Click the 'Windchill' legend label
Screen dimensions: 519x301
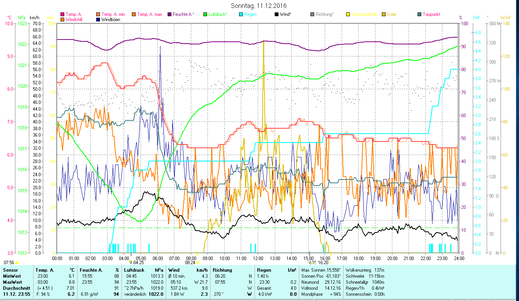[74, 20]
